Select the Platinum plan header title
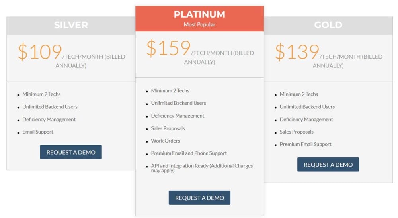Viewport: 398px width, 218px height. [x=199, y=14]
